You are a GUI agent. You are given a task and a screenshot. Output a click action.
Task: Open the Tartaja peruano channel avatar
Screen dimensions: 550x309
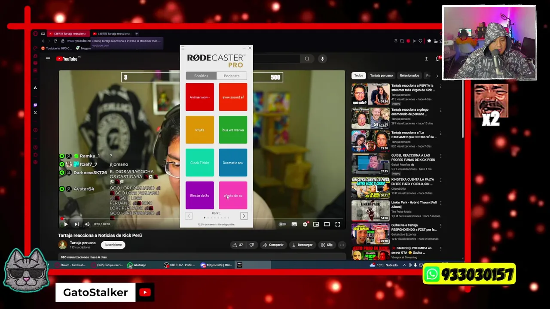63,245
